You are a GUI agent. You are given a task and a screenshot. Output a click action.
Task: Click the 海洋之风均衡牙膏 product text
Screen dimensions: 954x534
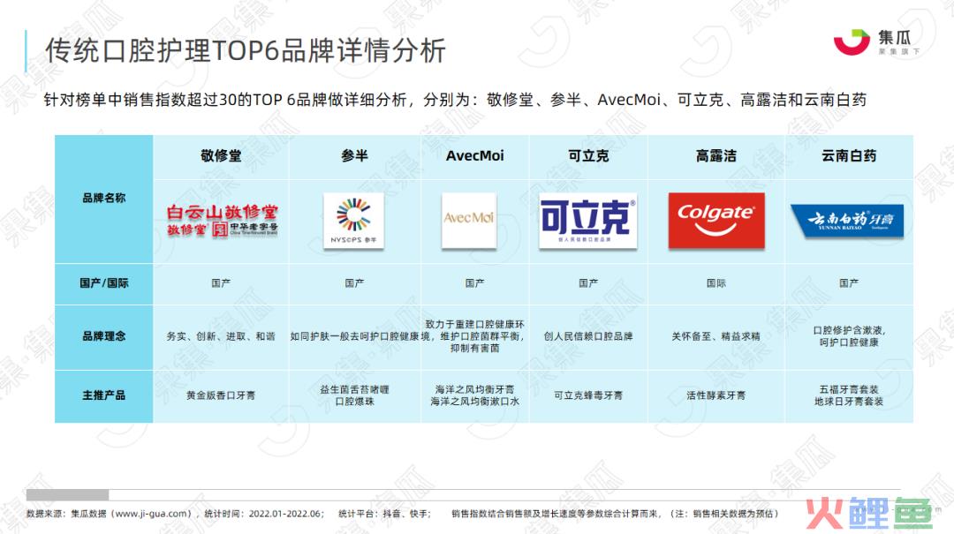[474, 389]
